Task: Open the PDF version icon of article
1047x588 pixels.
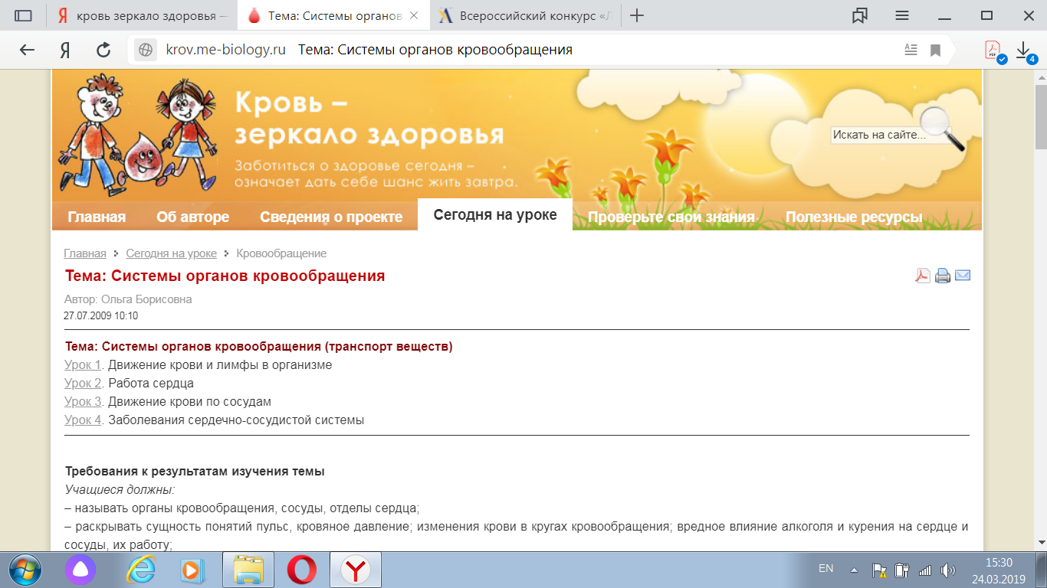Action: coord(923,276)
